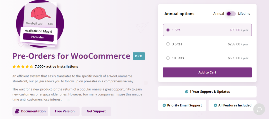The height and width of the screenshot is (119, 269).
Task: Click the Priority Email Support checkmark icon
Action: (x=164, y=105)
